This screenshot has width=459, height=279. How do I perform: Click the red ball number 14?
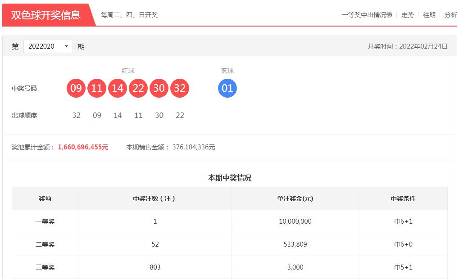[118, 88]
